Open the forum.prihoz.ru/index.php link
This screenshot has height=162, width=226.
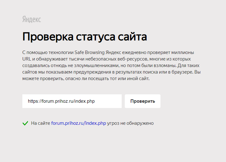click(79, 123)
